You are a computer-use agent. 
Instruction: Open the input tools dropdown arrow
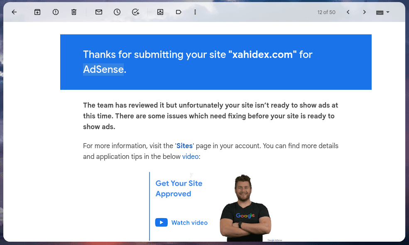(388, 12)
